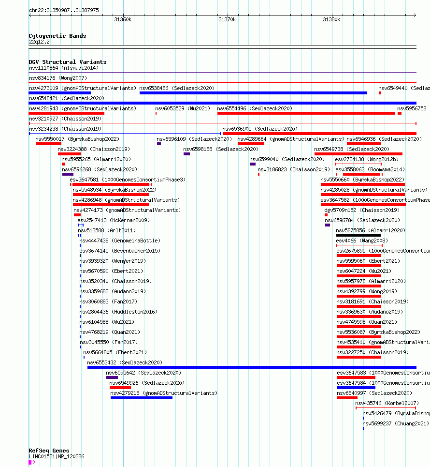430x467 pixels.
Task: Open nsv4392799 (Wong2019) variant
Action: [x=367, y=291]
